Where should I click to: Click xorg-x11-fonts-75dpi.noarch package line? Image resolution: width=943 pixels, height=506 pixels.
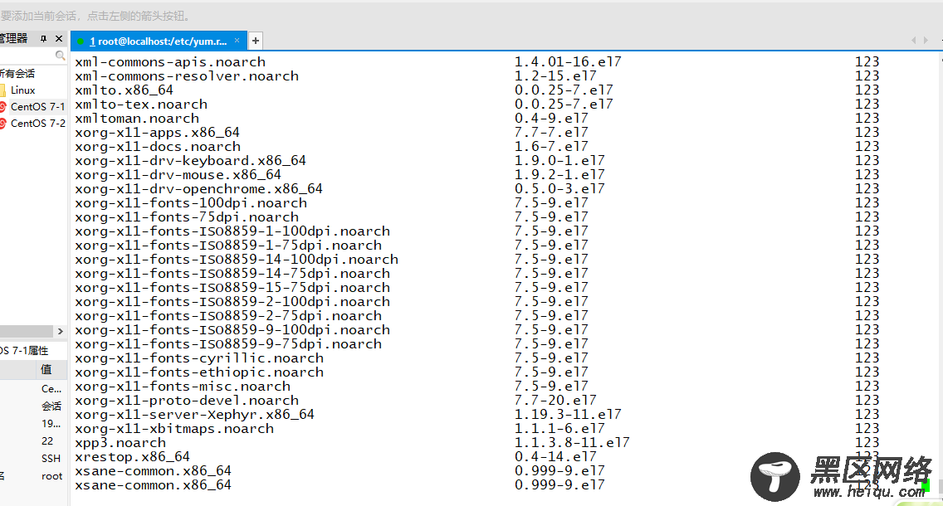[187, 217]
